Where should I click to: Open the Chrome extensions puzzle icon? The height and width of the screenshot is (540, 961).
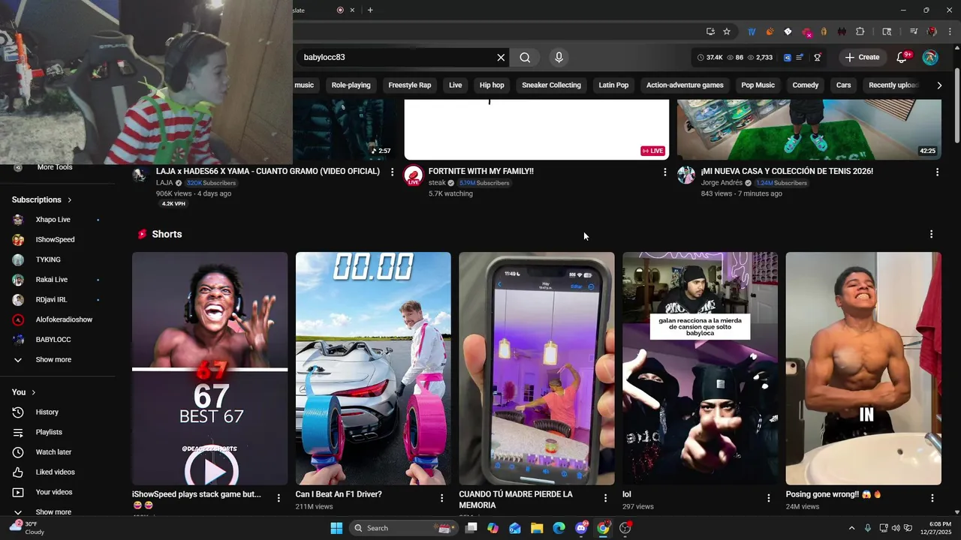point(860,31)
